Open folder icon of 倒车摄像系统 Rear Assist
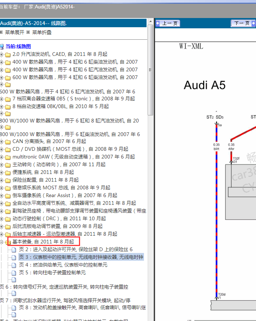Image resolution: width=256 pixels, height=321 pixels. click(x=8, y=196)
